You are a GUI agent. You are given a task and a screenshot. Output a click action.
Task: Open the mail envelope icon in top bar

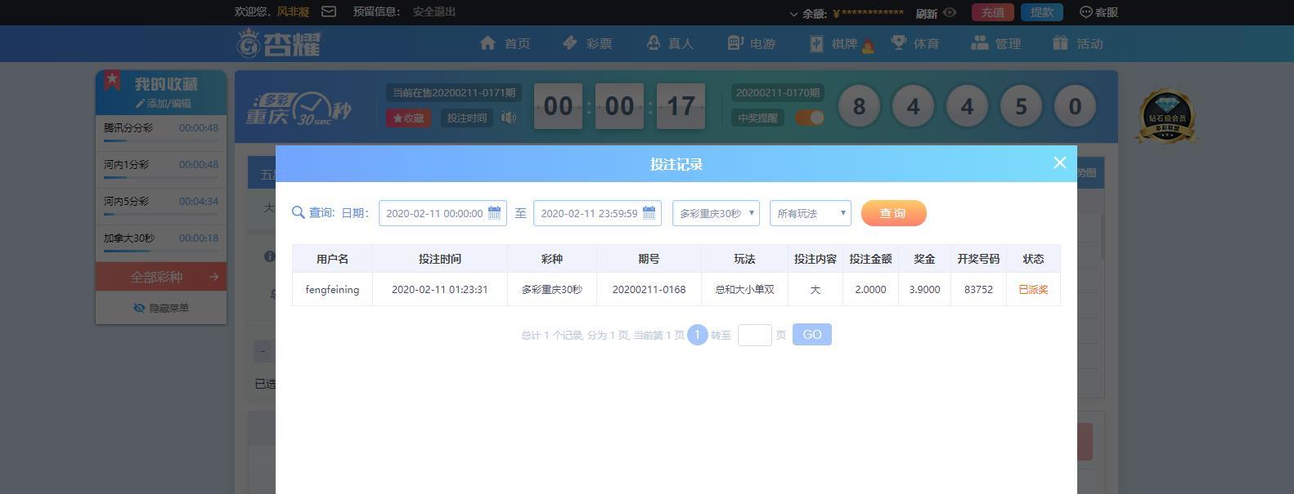(329, 11)
